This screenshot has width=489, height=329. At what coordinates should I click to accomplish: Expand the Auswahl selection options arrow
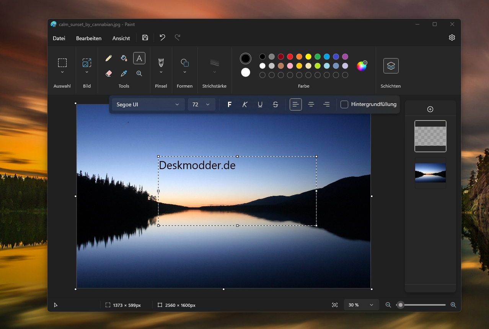pyautogui.click(x=62, y=72)
